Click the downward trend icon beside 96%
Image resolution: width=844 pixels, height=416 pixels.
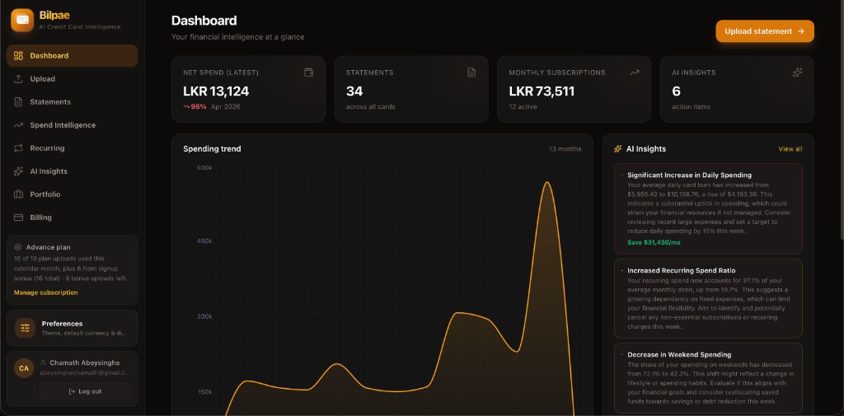[x=186, y=106]
